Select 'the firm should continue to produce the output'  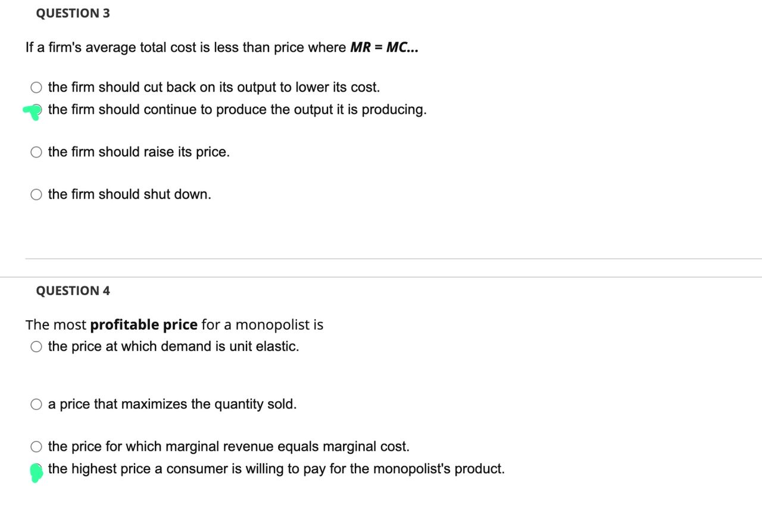[36, 109]
